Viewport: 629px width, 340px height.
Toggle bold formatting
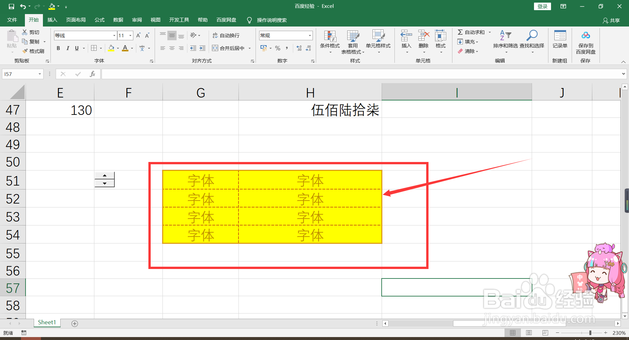(x=58, y=48)
